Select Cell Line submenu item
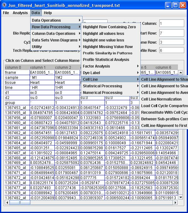188x213 pixels. 111,79
